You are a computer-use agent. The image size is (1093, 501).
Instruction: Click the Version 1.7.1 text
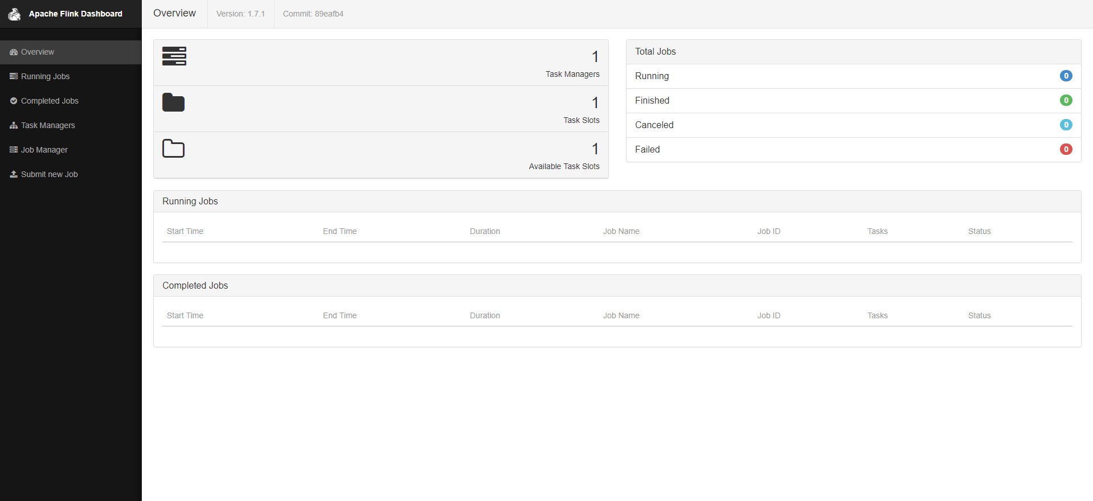(240, 14)
